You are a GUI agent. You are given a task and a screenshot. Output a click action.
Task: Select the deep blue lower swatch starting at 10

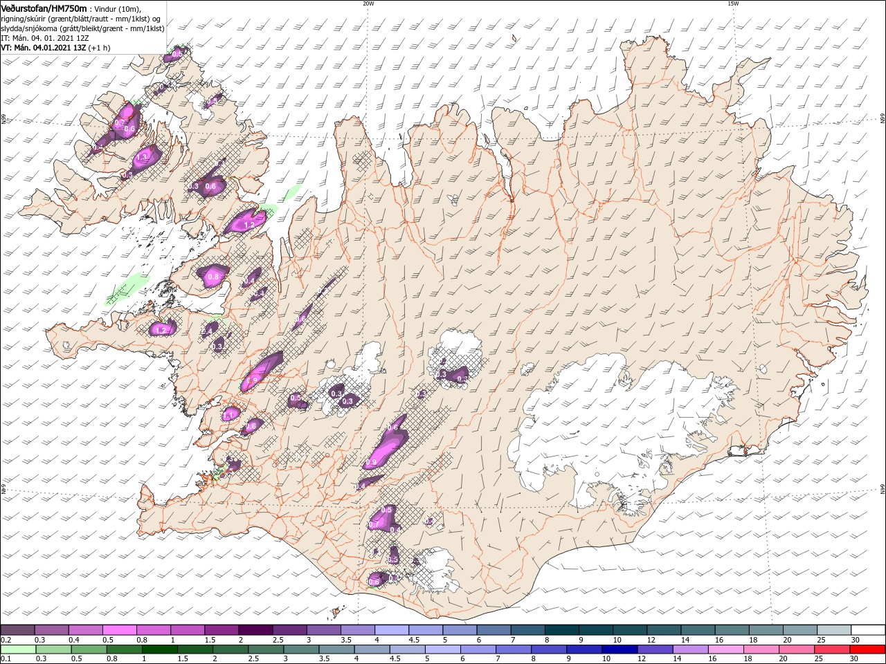click(620, 649)
